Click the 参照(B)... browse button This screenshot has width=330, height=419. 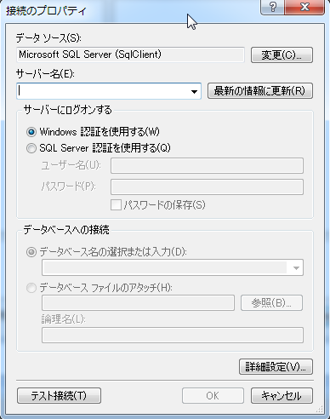point(271,303)
